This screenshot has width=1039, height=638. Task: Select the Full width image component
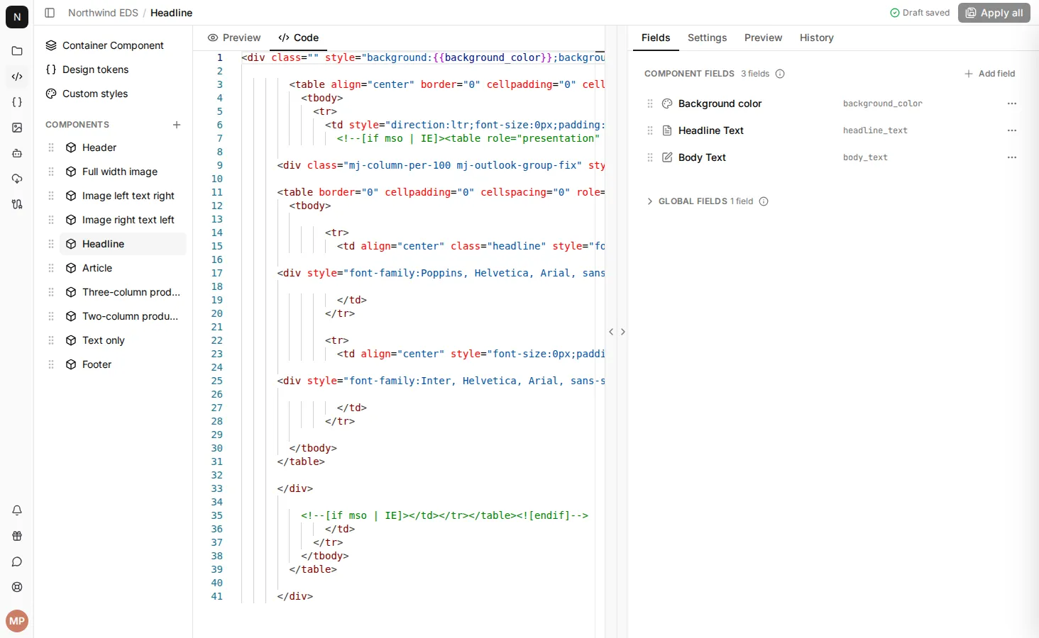tap(123, 172)
